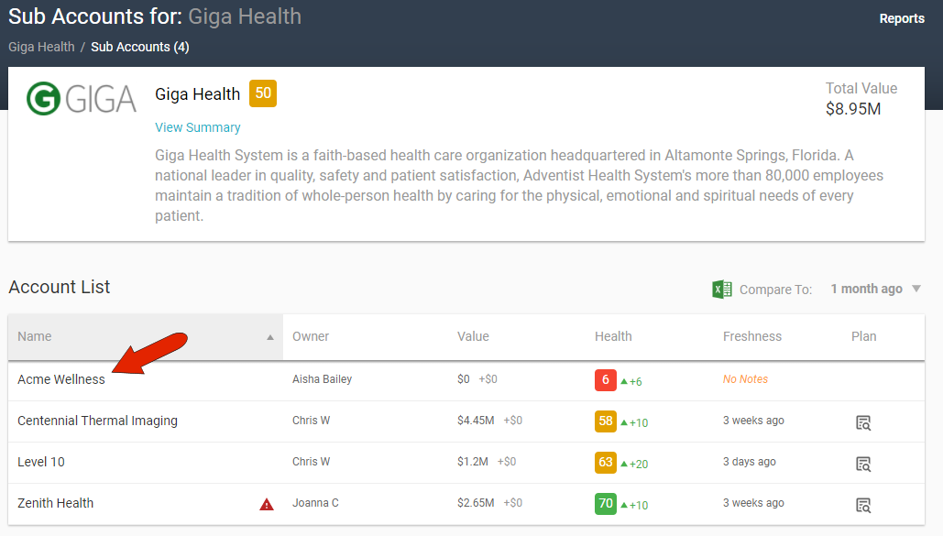This screenshot has height=536, width=943.
Task: Click the Health column header
Action: click(613, 336)
